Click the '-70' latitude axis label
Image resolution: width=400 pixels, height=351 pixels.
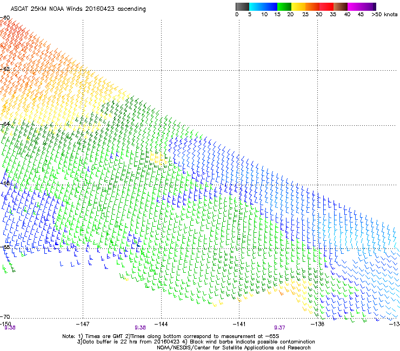tap(5, 316)
